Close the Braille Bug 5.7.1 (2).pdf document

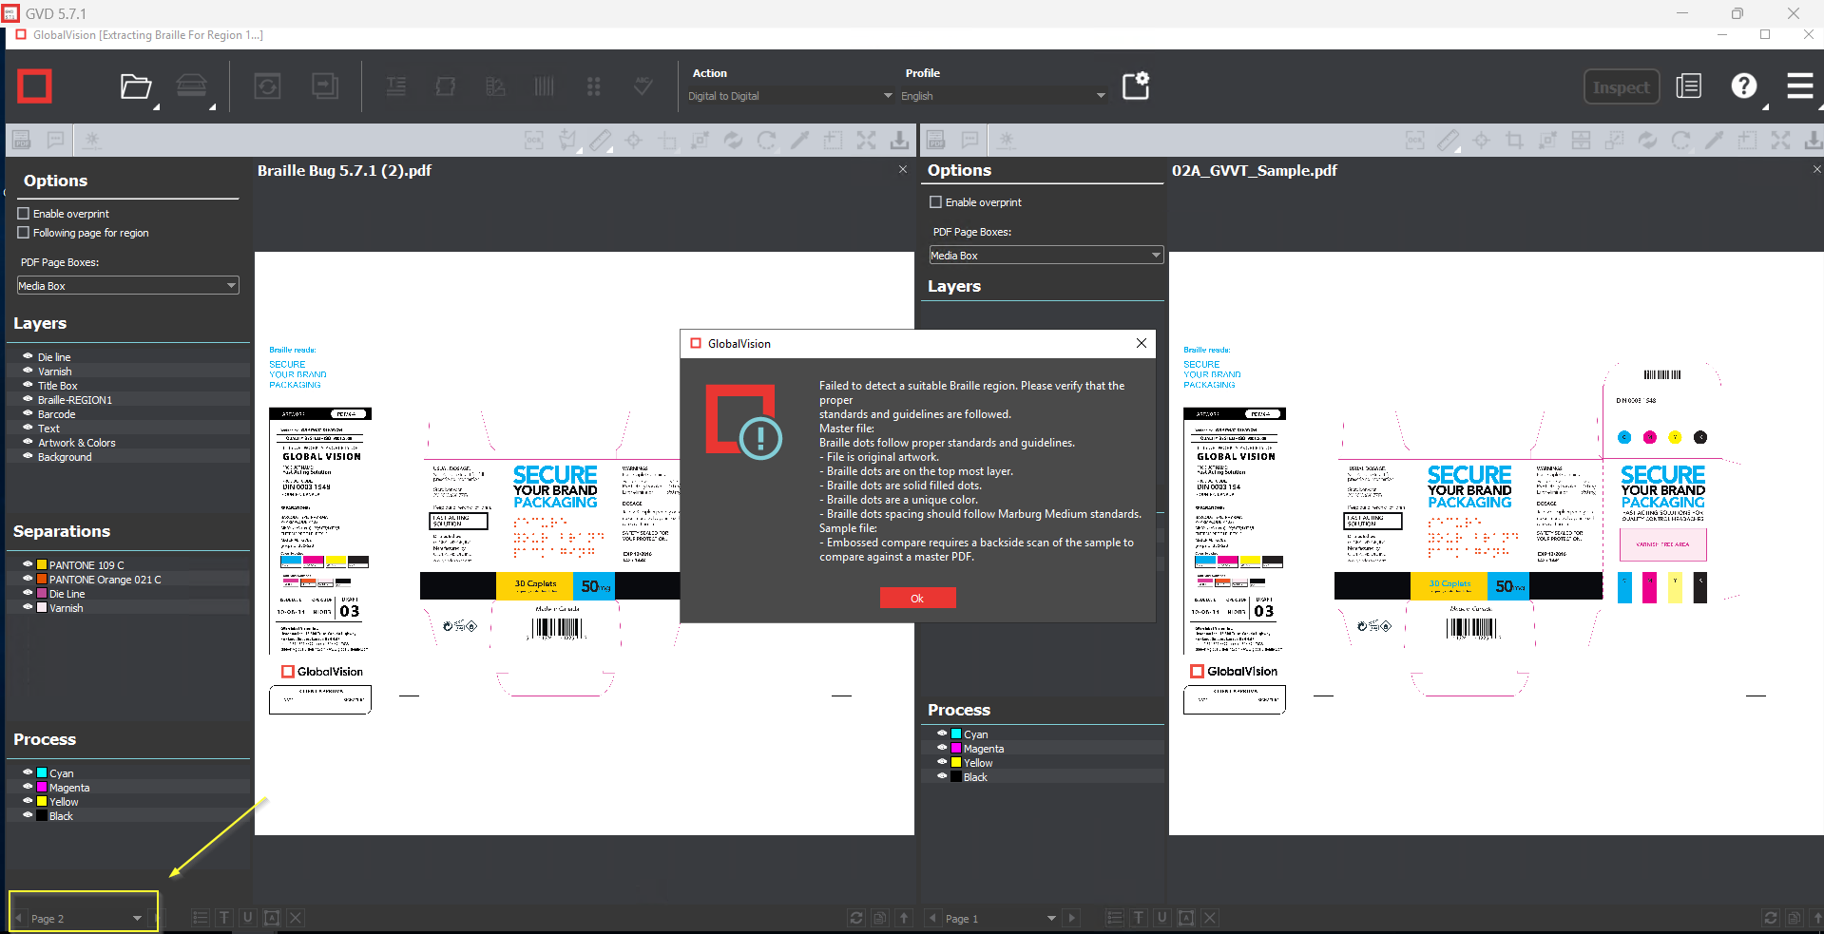tap(902, 169)
